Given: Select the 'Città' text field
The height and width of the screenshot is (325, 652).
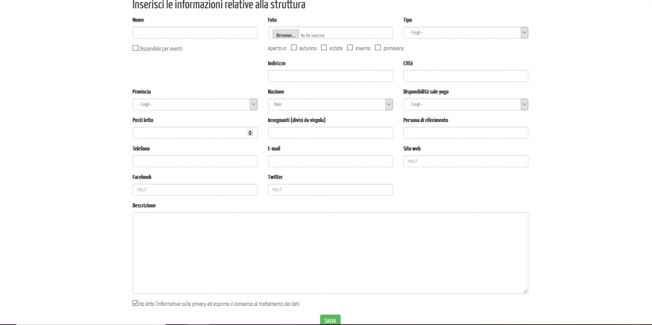Looking at the screenshot, I should pyautogui.click(x=465, y=76).
